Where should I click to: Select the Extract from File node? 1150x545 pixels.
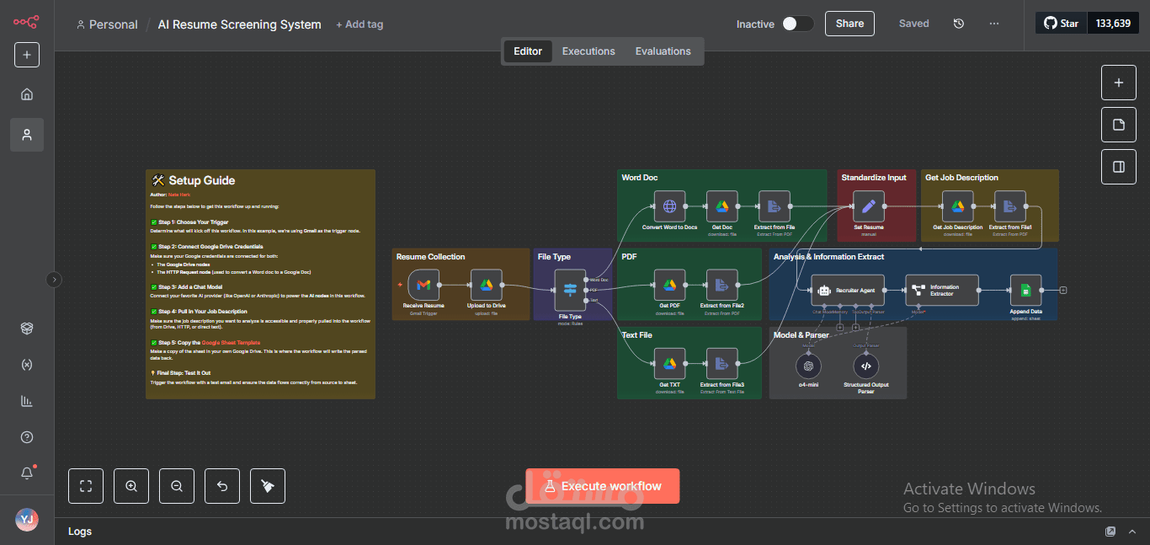(x=775, y=206)
